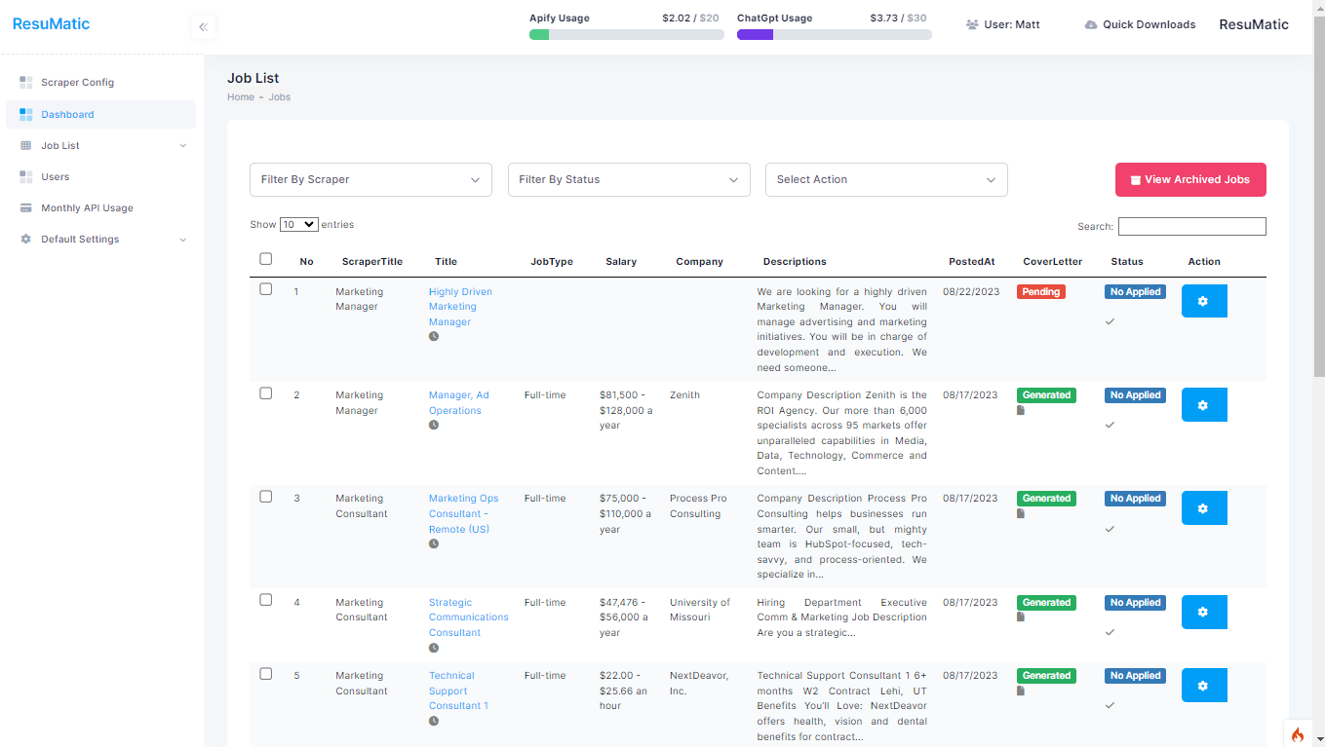Select checkbox for Manager, Ad Operations row
Screen dimensions: 1325x747
266,393
